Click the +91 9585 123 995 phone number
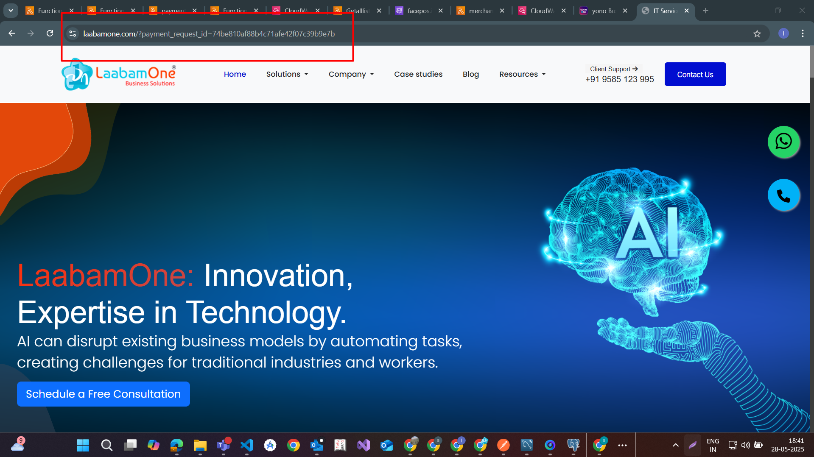Image resolution: width=814 pixels, height=457 pixels. [619, 79]
